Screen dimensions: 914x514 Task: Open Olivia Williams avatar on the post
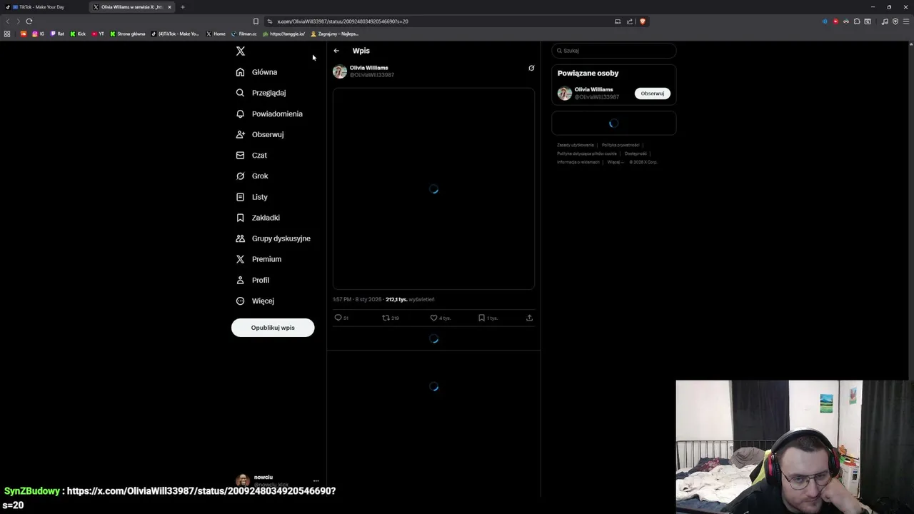[x=340, y=71]
